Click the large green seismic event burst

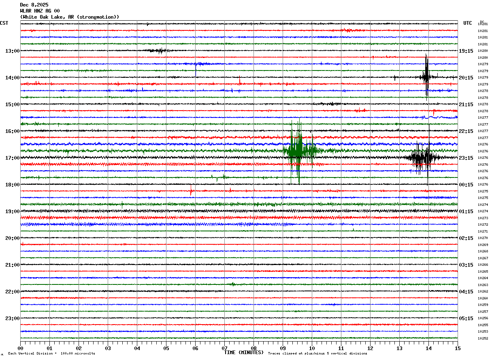(x=300, y=152)
